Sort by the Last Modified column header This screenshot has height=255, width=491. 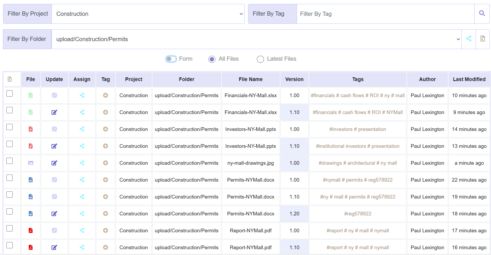point(469,79)
